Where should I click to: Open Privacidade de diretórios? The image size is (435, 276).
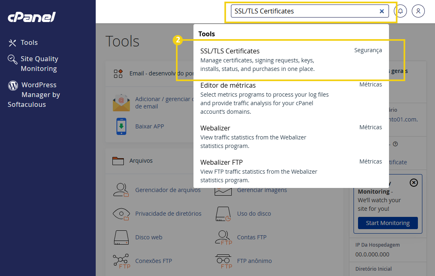[168, 214]
